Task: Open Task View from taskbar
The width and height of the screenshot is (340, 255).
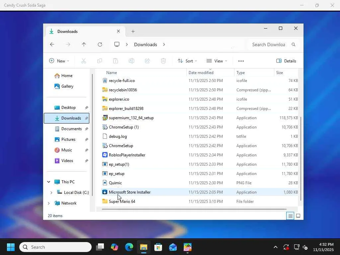Action: tap(100, 247)
